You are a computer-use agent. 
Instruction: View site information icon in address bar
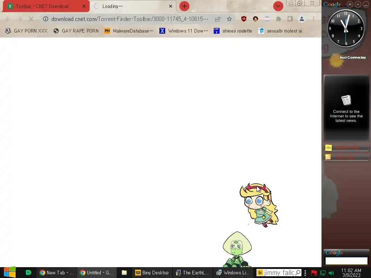(46, 19)
